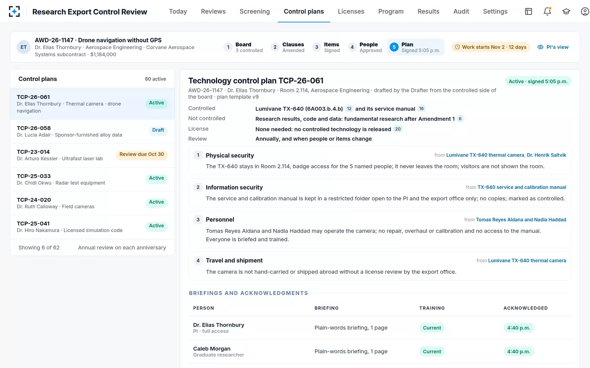Open Tomas Reyes Aldana and Nadia Haddad link
590x368 pixels.
pyautogui.click(x=521, y=220)
